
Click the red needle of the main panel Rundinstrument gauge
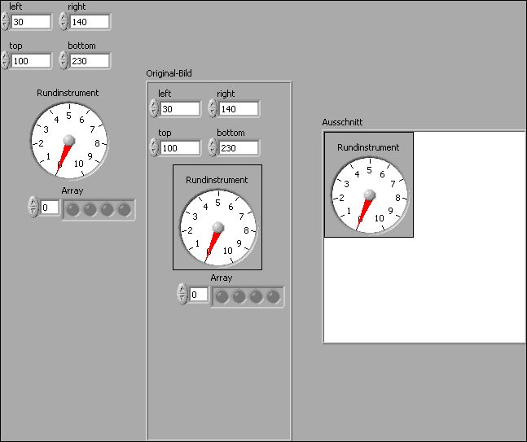tap(64, 159)
